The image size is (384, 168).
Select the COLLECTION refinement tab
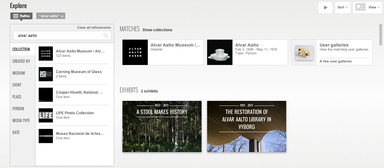pos(23,49)
